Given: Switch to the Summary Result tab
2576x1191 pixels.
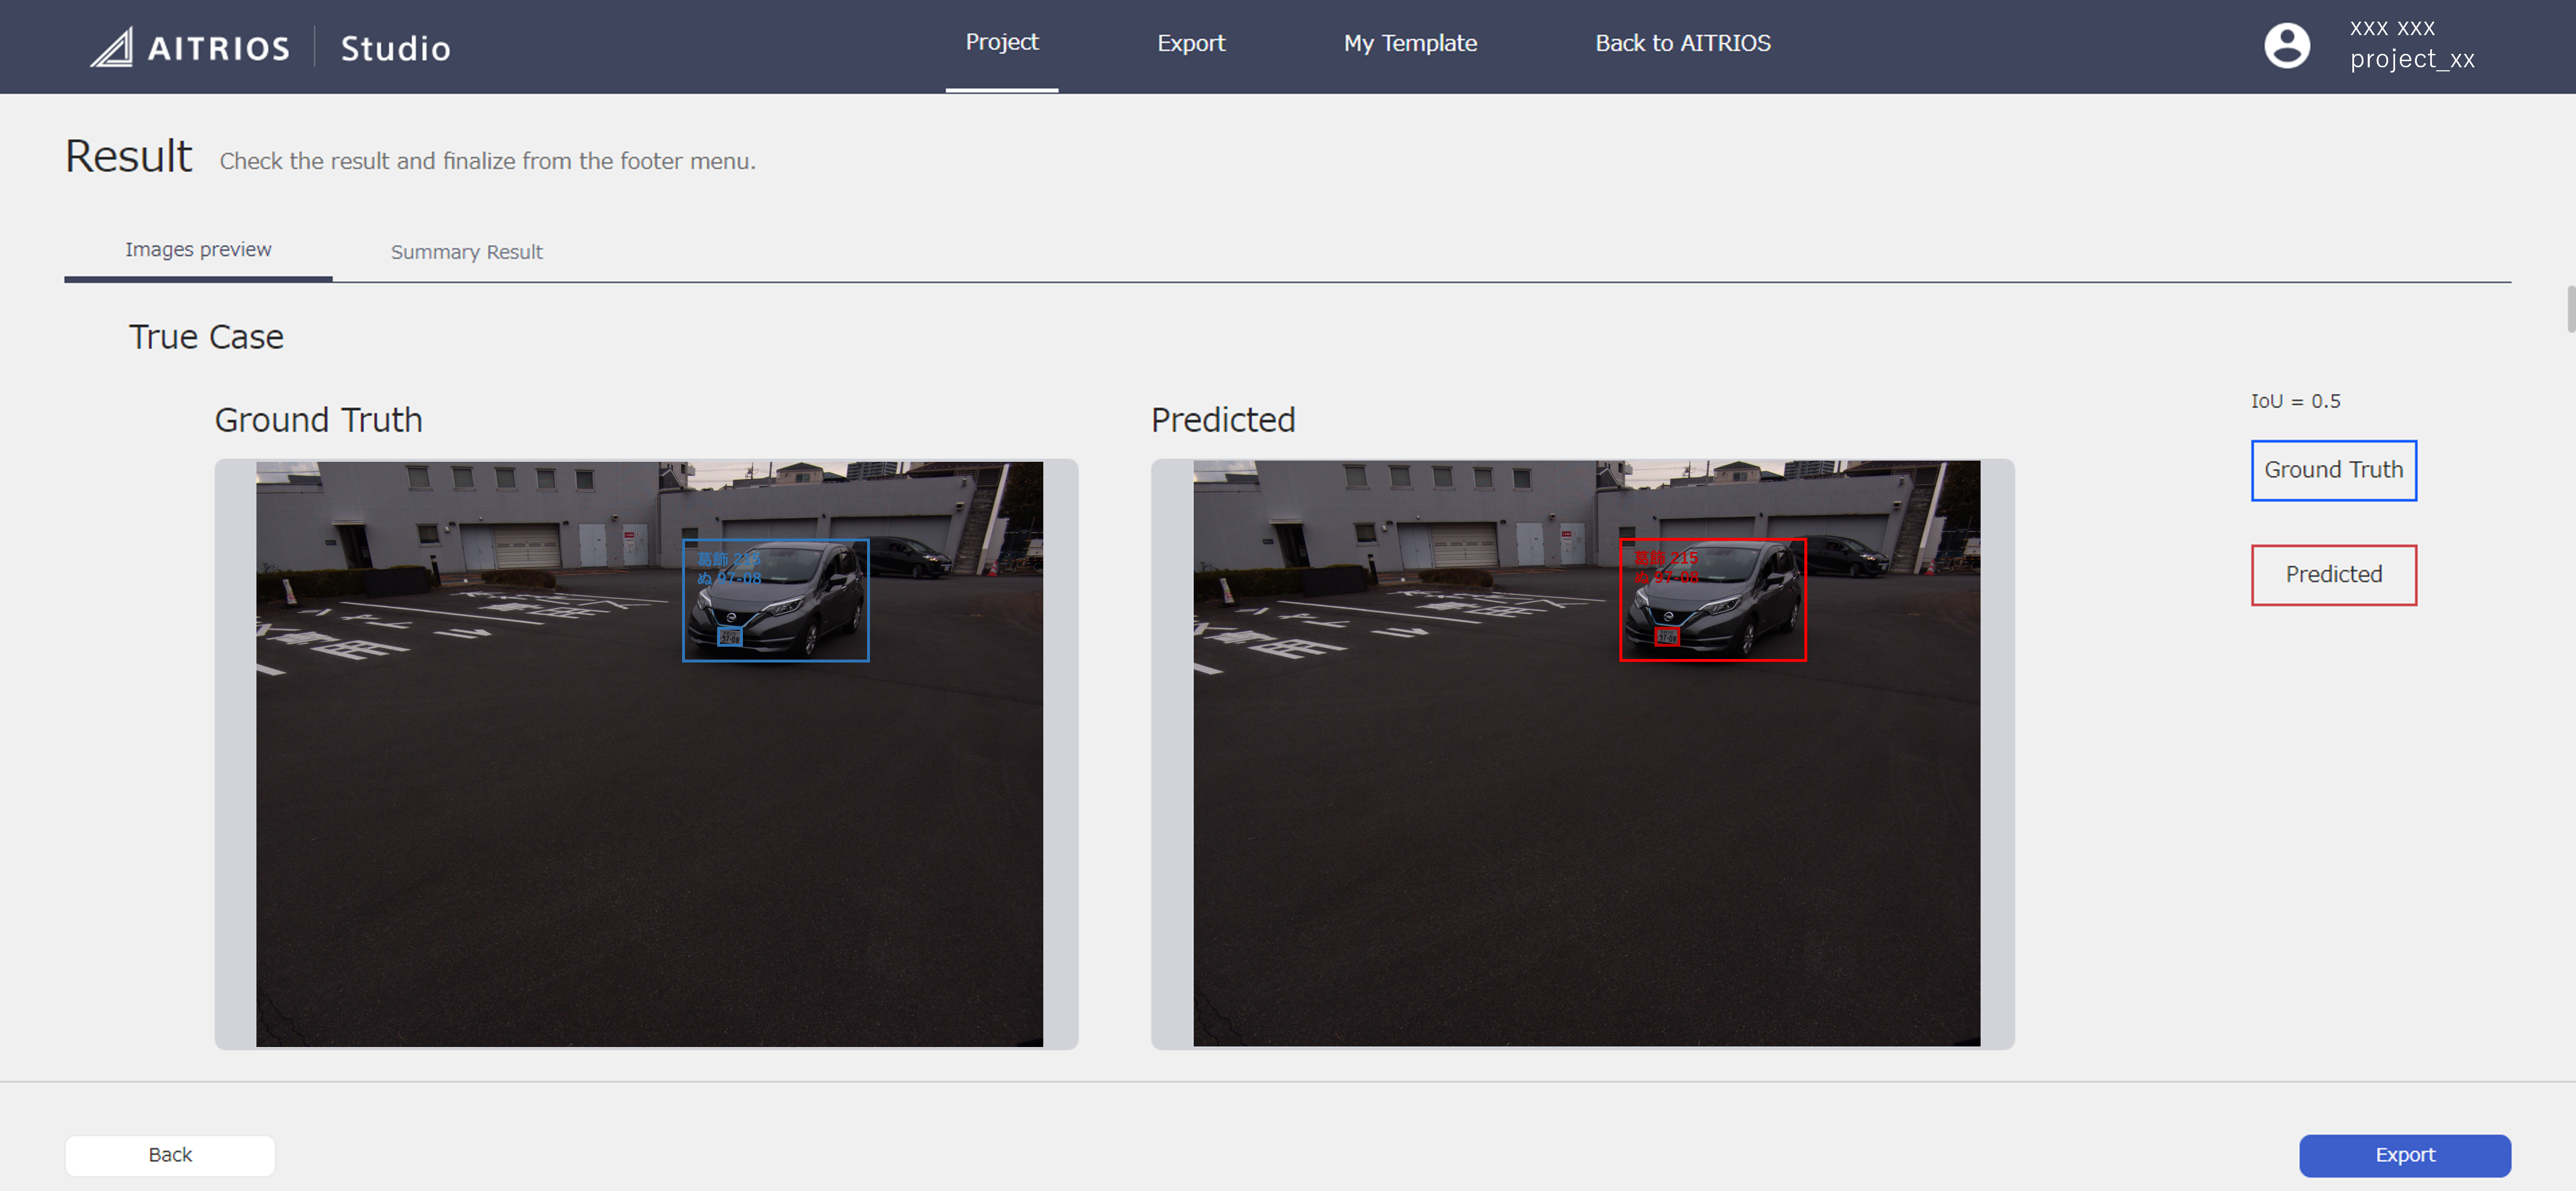Looking at the screenshot, I should coord(466,252).
